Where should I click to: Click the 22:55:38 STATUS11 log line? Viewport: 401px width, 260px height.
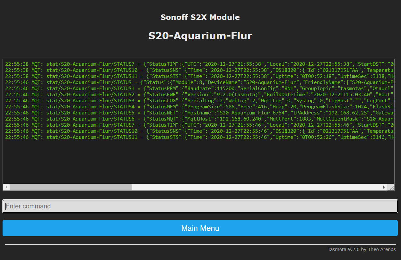(199, 76)
